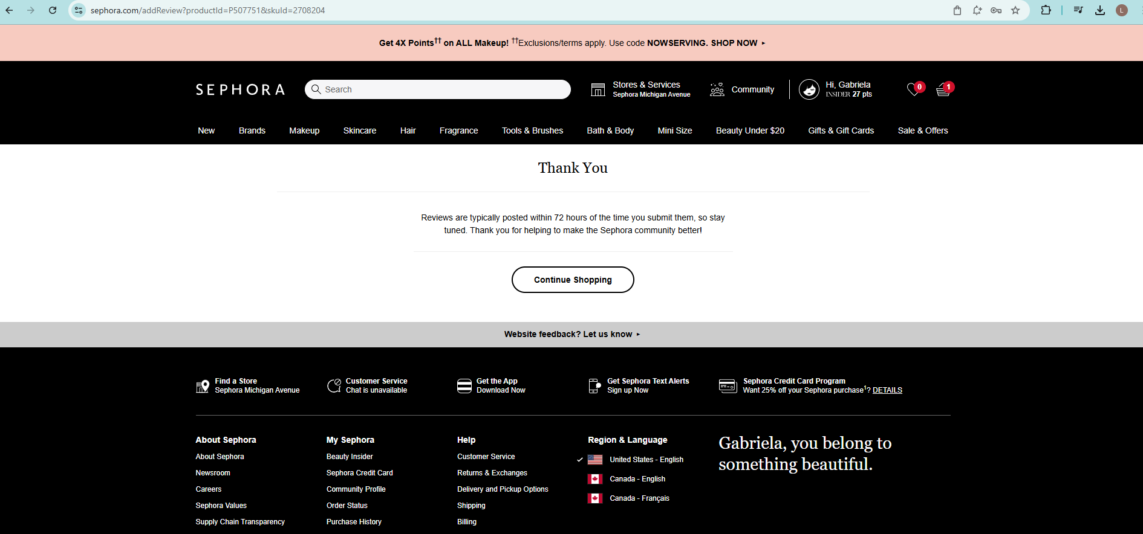Open the credit card DETAILS link
This screenshot has height=534, width=1143.
[x=887, y=390]
